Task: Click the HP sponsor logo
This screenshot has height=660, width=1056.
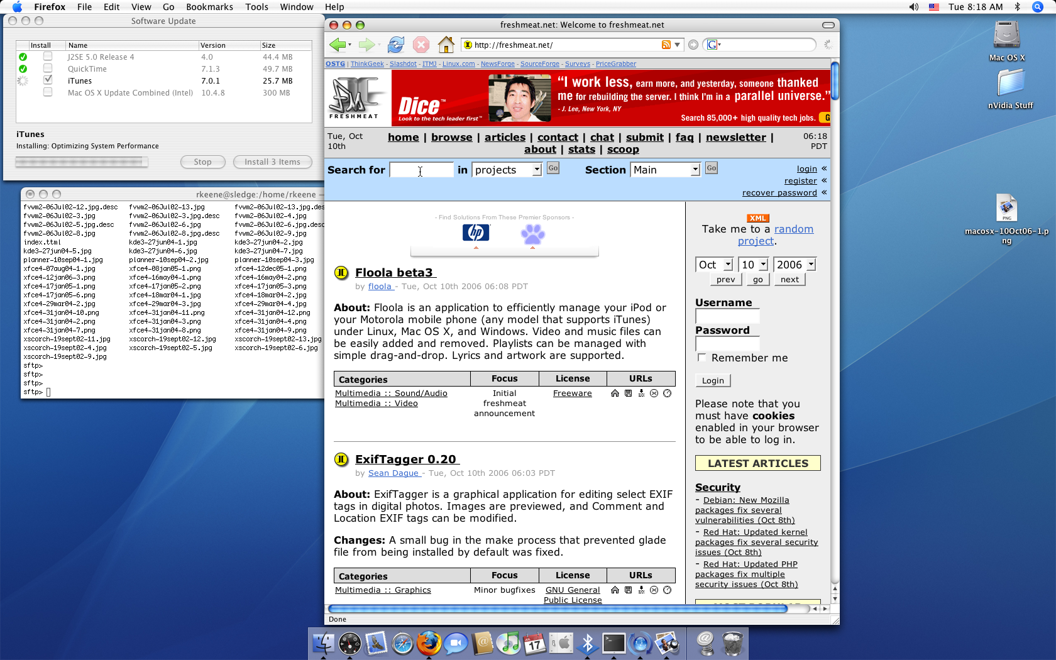Action: click(x=476, y=233)
